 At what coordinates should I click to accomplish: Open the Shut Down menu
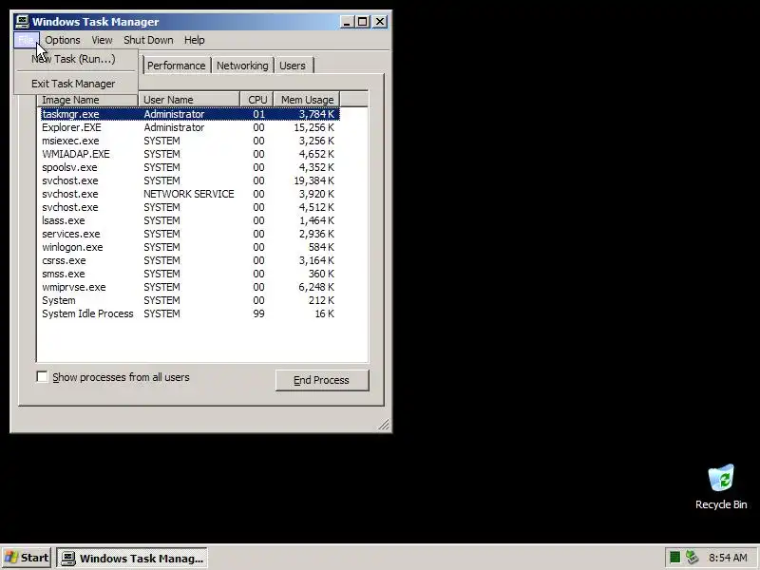148,40
